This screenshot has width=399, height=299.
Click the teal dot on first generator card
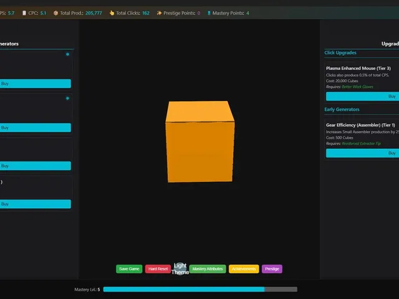67,54
